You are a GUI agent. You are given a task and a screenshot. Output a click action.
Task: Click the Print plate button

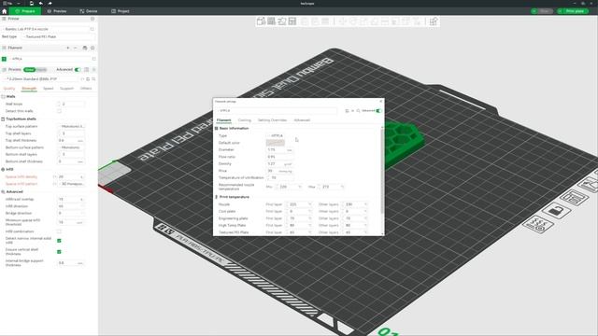573,11
